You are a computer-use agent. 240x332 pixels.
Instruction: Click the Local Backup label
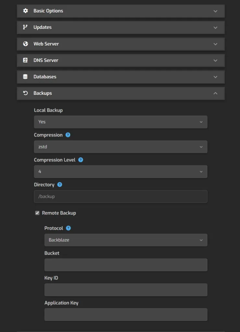[48, 110]
